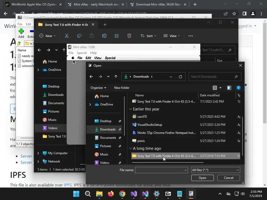Expand My Computer in Explorer sidebar
Image resolution: width=267 pixels, height=200 pixels.
tap(38, 153)
